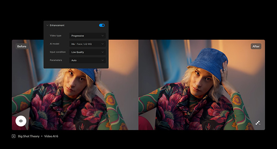Click the After label badge
The width and height of the screenshot is (277, 149).
coord(256,46)
